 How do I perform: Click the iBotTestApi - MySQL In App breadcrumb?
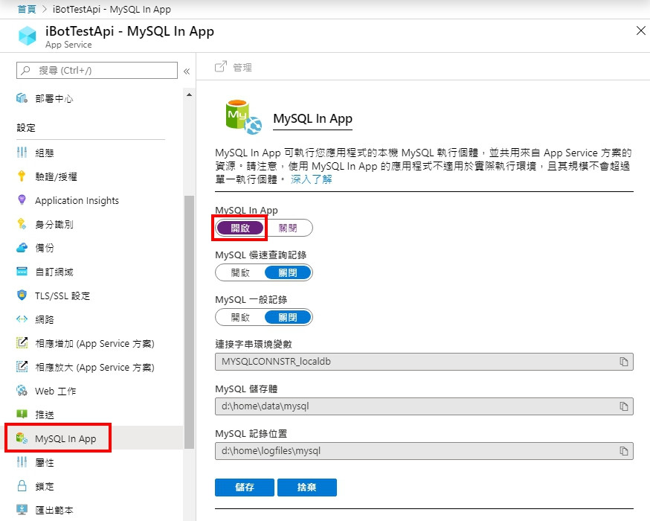112,9
